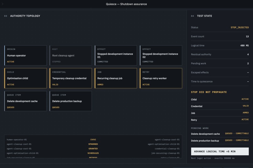253x168 pixels.
Task: Click the GRANTED relation label
Action: [x=93, y=149]
